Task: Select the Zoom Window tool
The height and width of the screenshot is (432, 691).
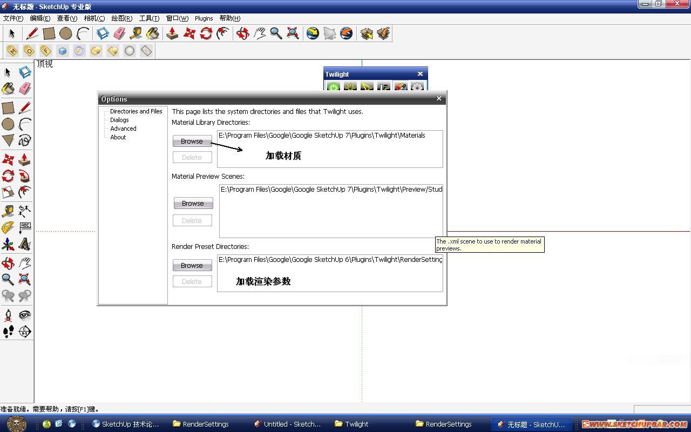Action: [x=25, y=279]
